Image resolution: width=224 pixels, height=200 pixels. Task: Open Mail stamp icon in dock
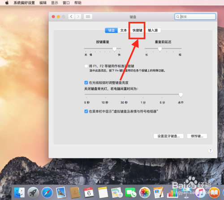pos(61,192)
